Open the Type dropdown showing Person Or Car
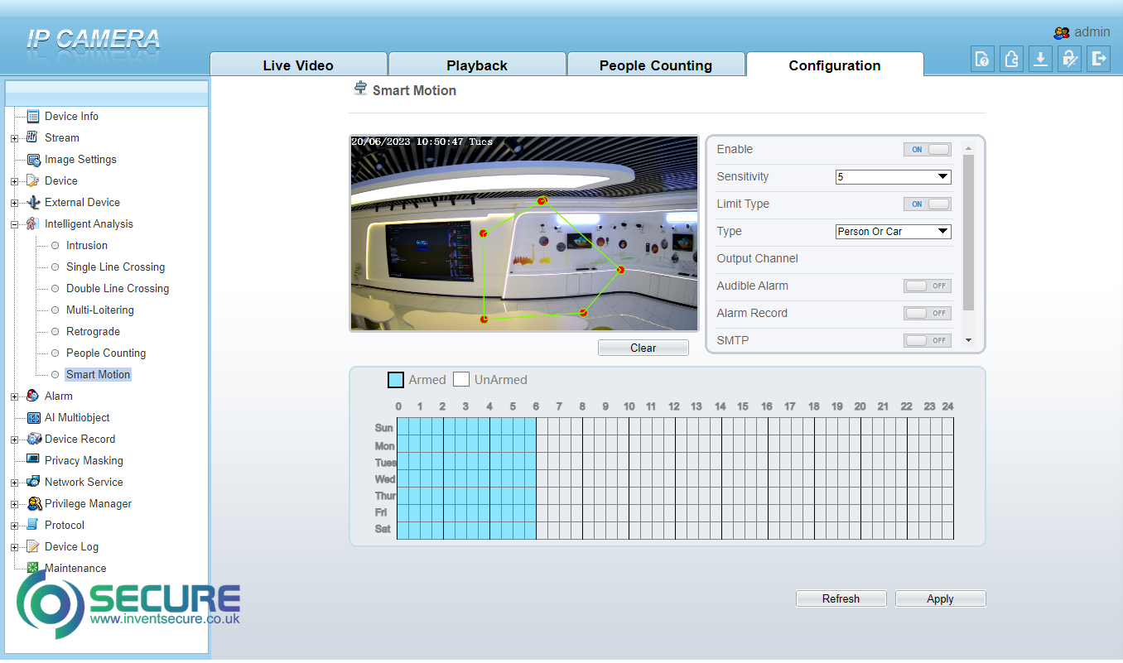The image size is (1123, 663). pyautogui.click(x=893, y=232)
